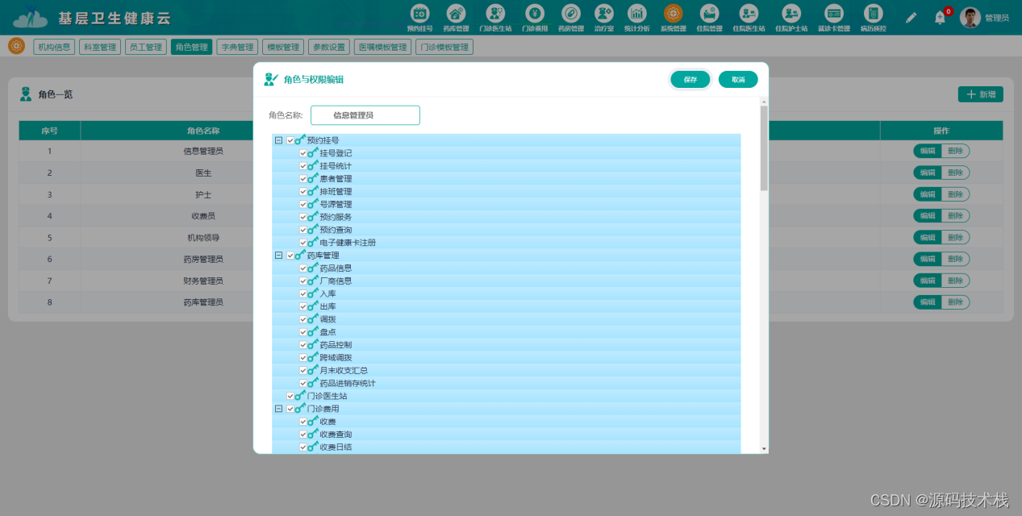Click 删除 for the 收费员 role row

pyautogui.click(x=955, y=215)
